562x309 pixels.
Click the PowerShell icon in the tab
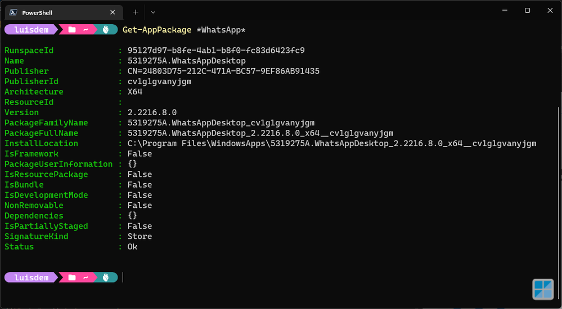tap(12, 12)
